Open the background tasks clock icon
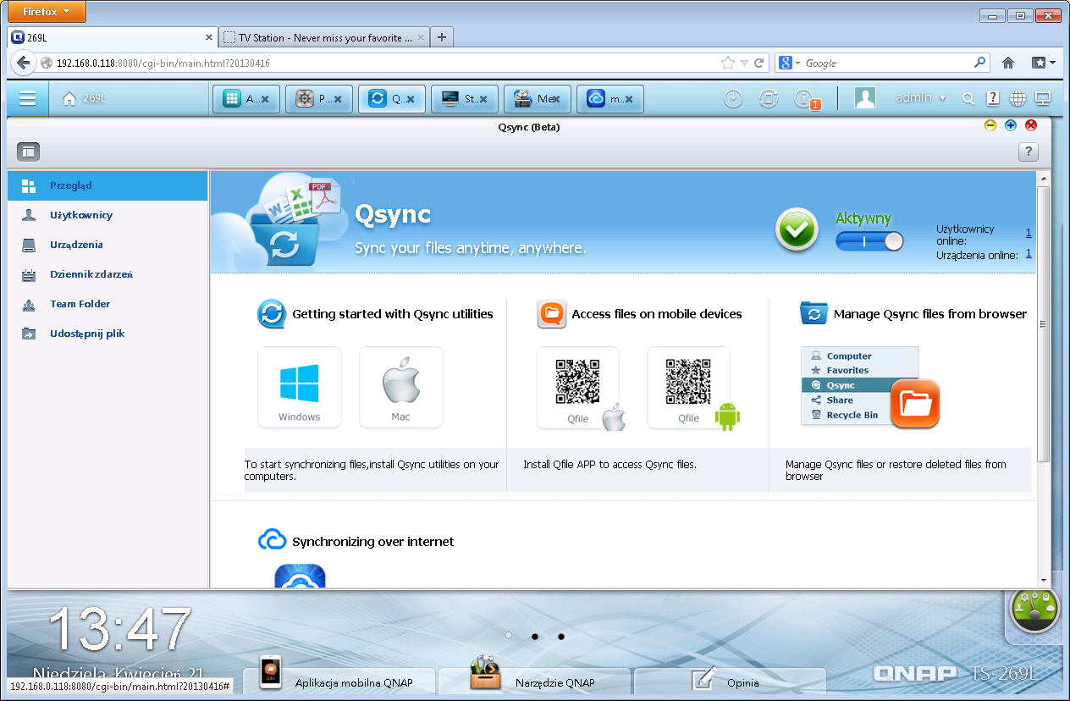The width and height of the screenshot is (1070, 701). 733,98
